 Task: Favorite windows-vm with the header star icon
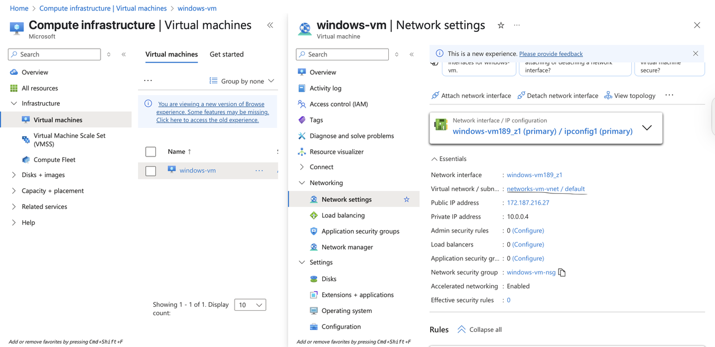pos(501,25)
